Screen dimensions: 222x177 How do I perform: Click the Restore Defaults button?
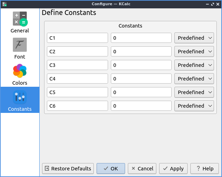pos(68,169)
